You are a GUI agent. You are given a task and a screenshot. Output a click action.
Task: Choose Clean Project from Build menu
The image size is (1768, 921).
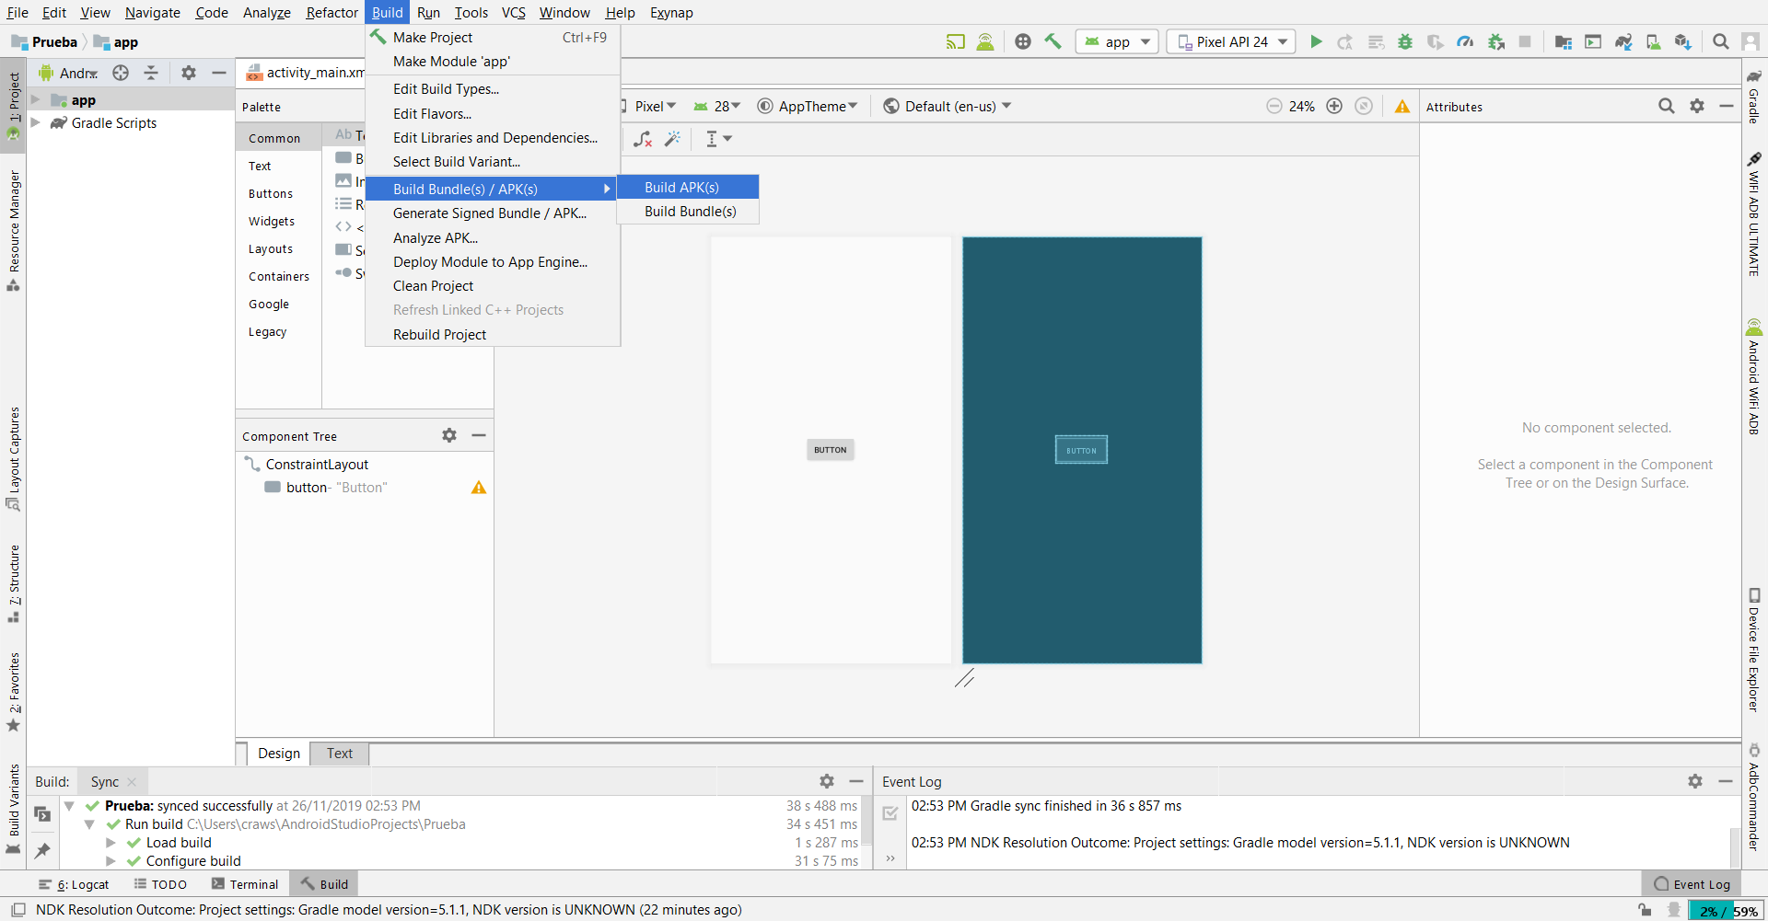coord(493,286)
